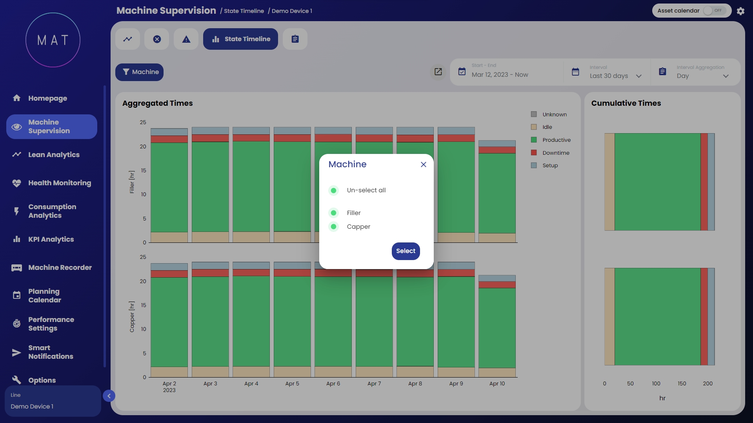Image resolution: width=753 pixels, height=423 pixels.
Task: Toggle the Capper machine radio option
Action: [x=333, y=227]
